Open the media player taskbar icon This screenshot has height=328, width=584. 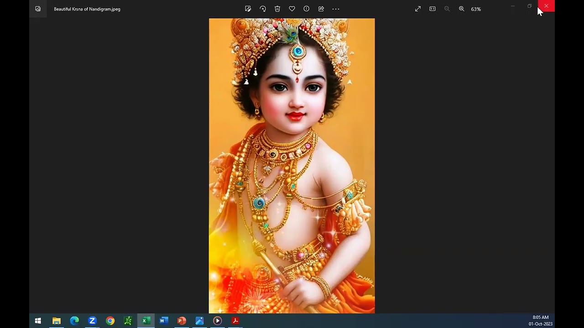click(217, 321)
